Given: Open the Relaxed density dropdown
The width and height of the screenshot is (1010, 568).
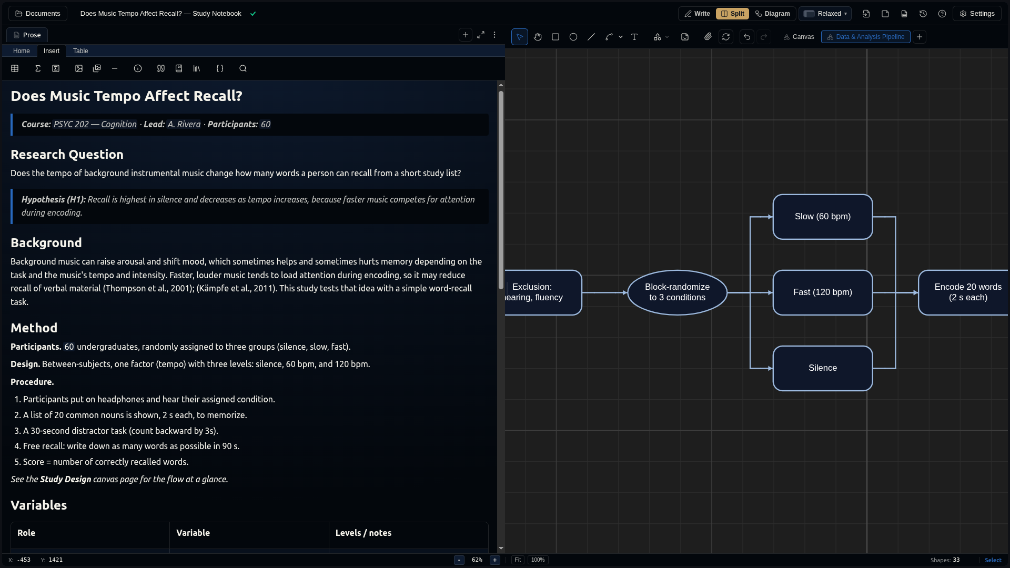Looking at the screenshot, I should tap(825, 14).
